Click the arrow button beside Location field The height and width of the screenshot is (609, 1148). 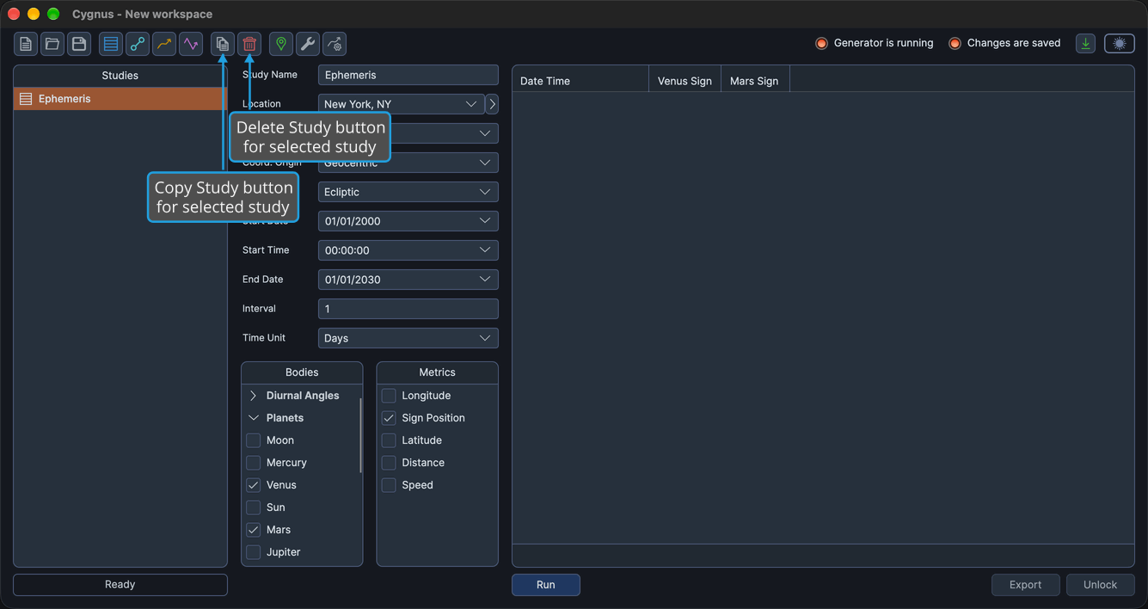(492, 104)
